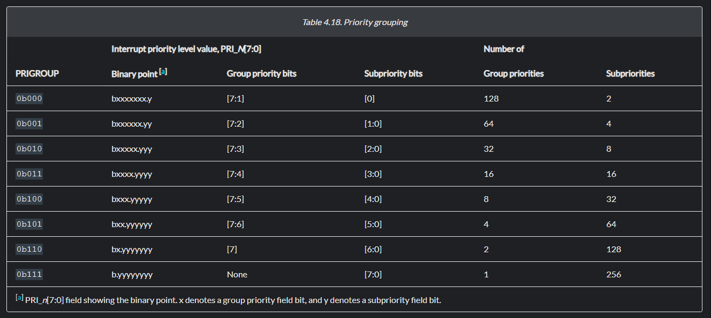Click the Subpriority bits column header
The image size is (711, 318).
point(393,74)
